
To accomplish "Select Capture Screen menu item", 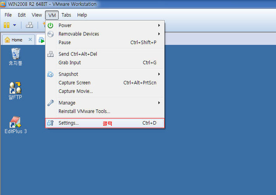I will pos(105,83).
